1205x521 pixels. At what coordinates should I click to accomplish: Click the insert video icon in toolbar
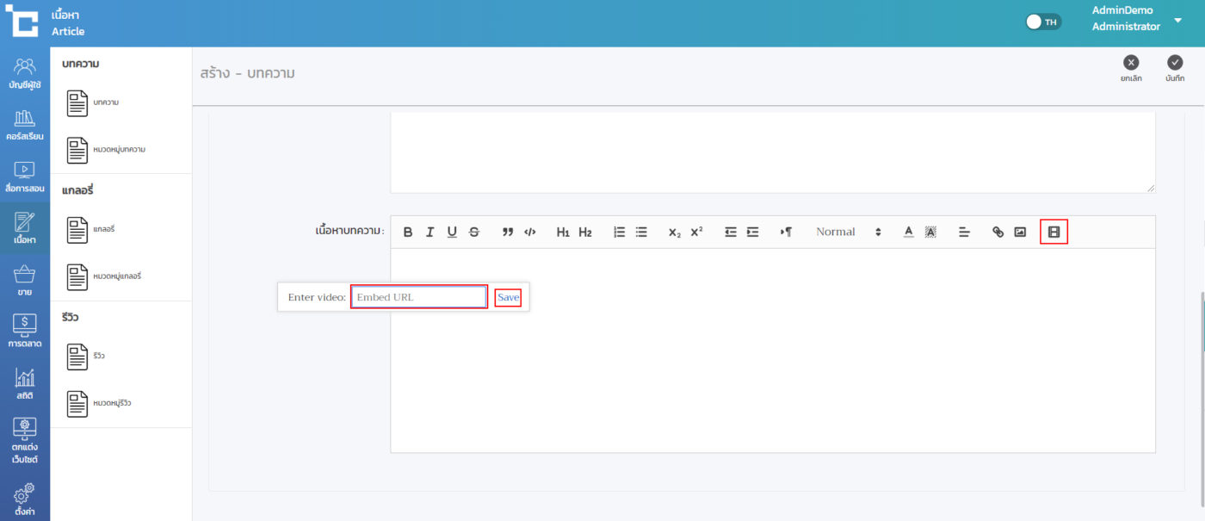coord(1054,232)
